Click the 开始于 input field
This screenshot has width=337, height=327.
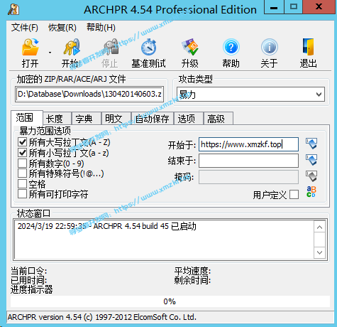click(248, 144)
